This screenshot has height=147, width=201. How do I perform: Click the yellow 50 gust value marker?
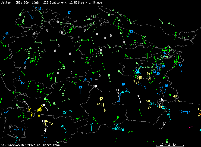[x=148, y=101]
